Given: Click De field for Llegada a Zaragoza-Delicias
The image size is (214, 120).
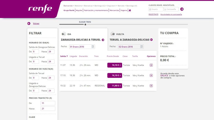Looking at the screenshot, I should [x=36, y=91].
